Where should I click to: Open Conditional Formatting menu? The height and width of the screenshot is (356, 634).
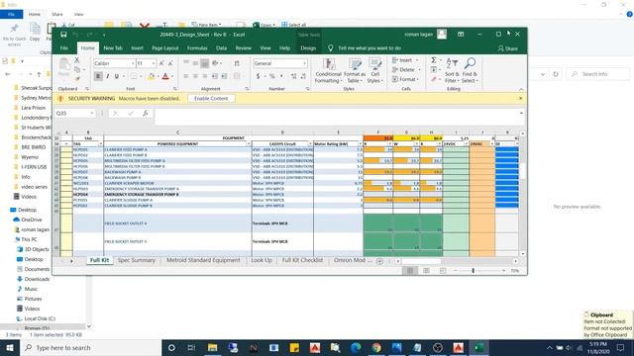click(x=328, y=71)
